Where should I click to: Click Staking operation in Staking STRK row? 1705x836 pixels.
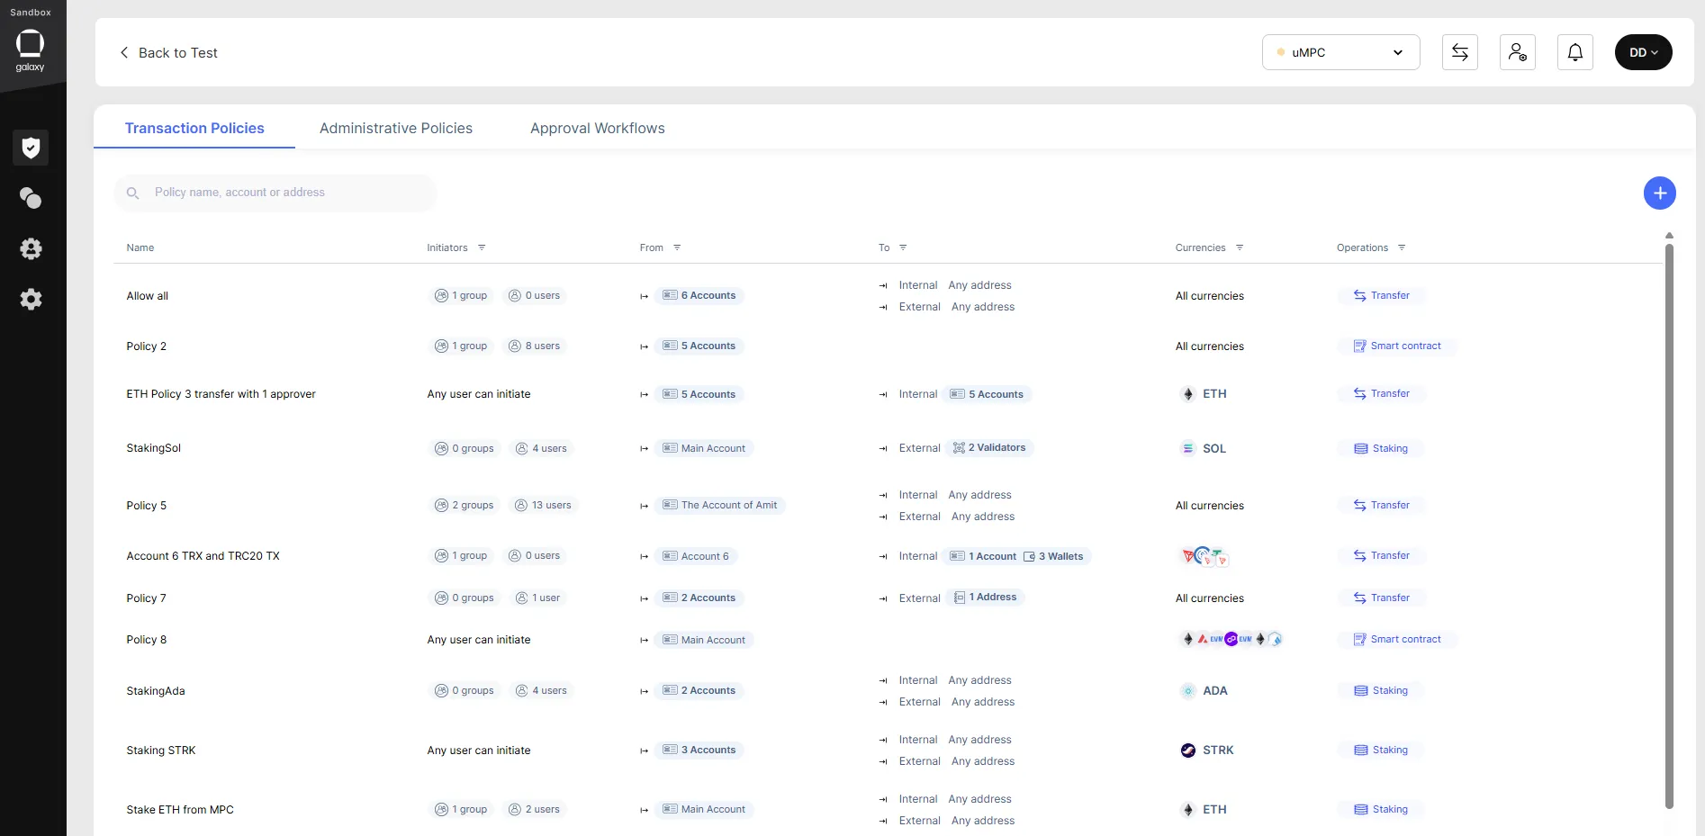click(x=1381, y=750)
